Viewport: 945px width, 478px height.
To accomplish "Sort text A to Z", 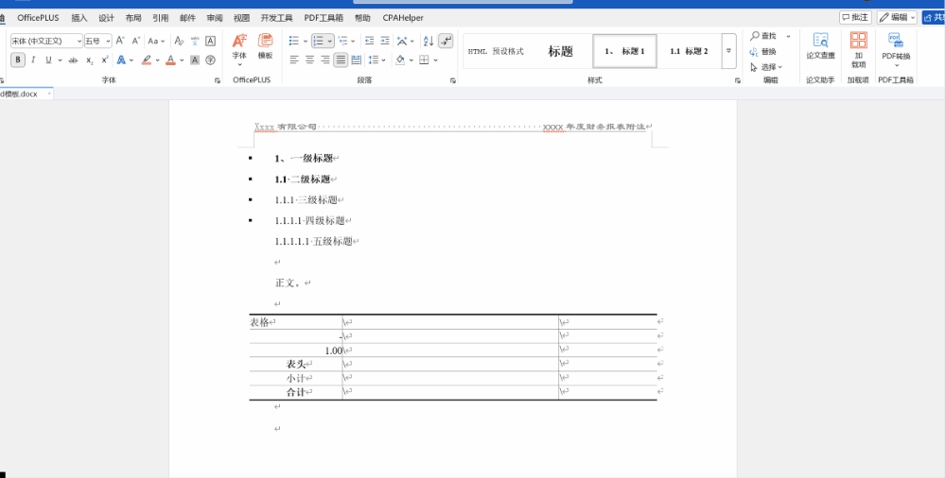I will click(x=429, y=41).
